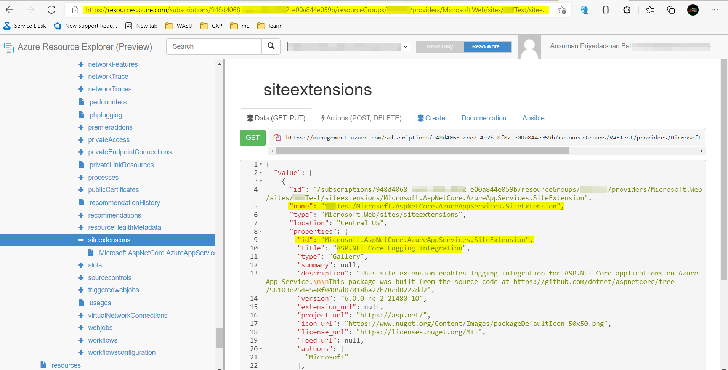Expand the premieraddons node

(x=81, y=127)
